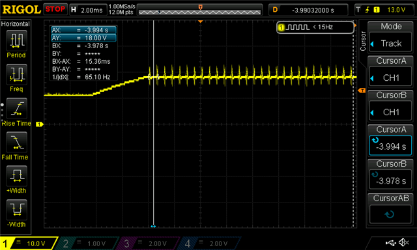The image size is (417, 250).
Task: Select the Cursor side tab
Action: 363,41
